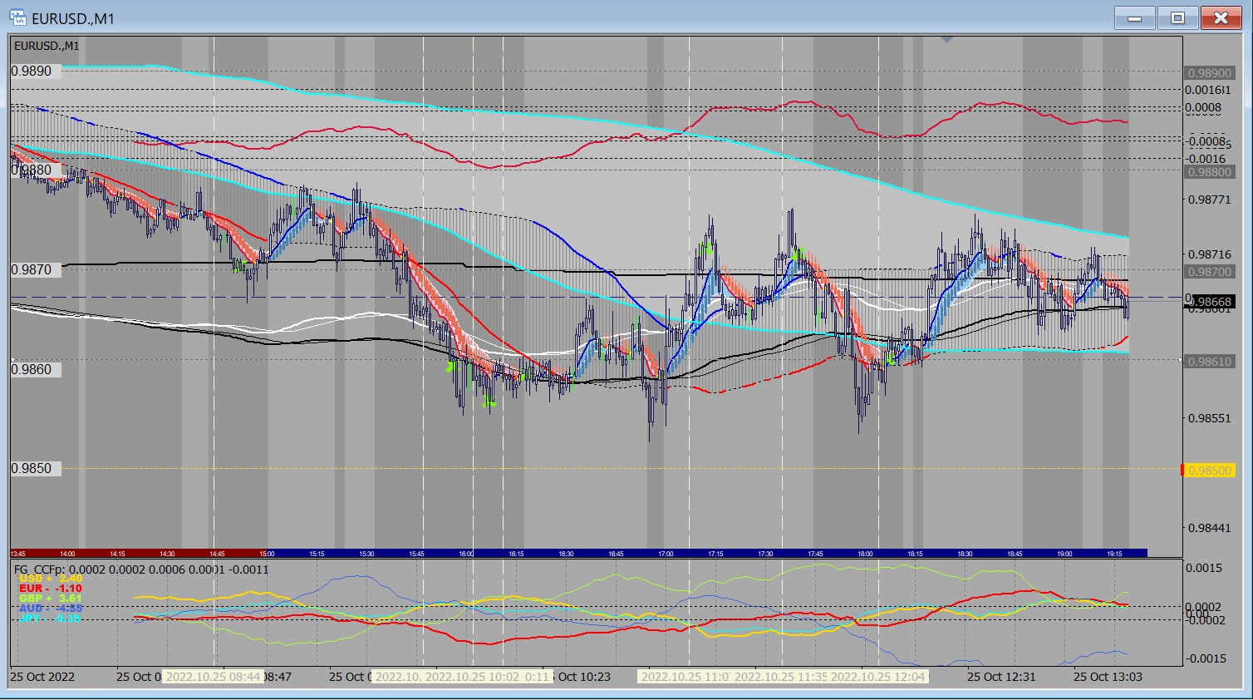
Task: Select the red EUR legend entry
Action: [x=51, y=589]
